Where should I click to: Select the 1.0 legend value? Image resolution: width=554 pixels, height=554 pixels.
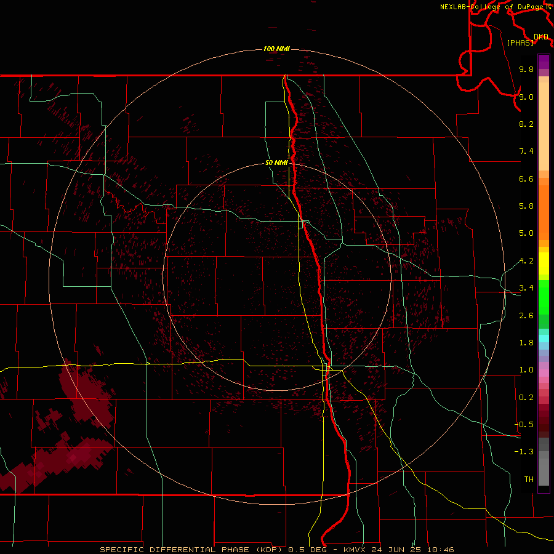coord(526,370)
